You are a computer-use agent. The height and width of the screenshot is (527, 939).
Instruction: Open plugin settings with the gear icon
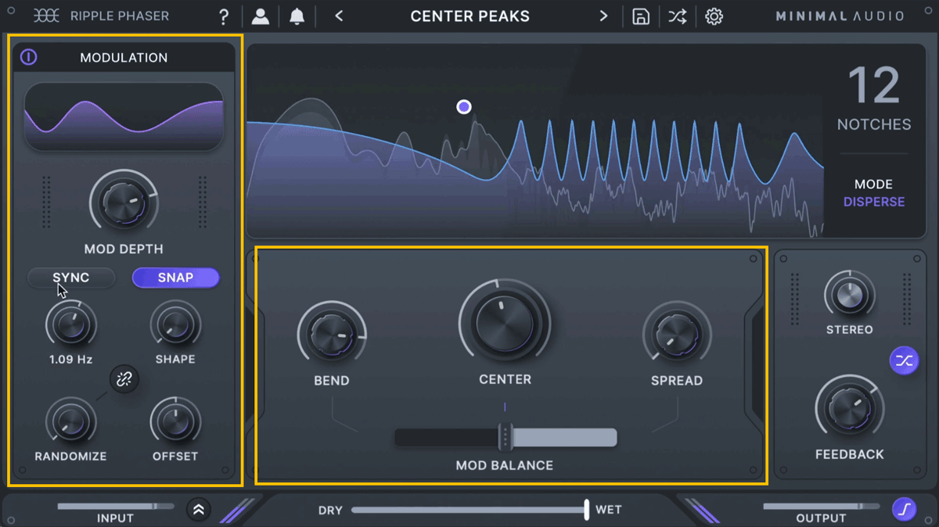(714, 16)
